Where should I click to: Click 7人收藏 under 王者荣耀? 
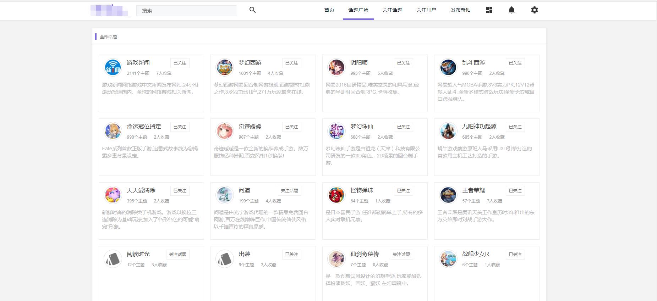(x=494, y=201)
